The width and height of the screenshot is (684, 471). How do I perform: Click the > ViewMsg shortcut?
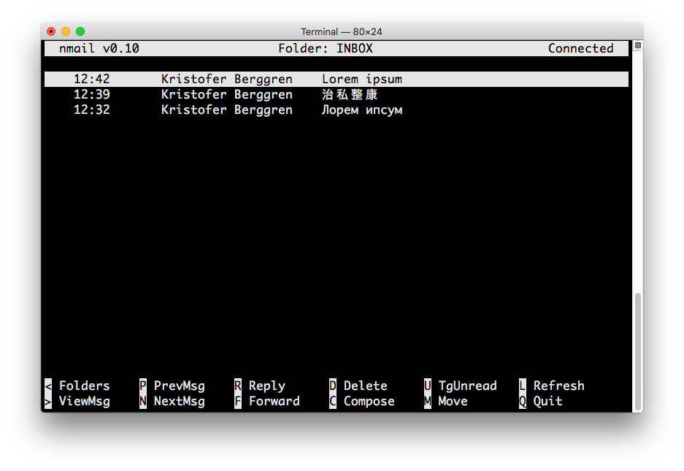(77, 401)
